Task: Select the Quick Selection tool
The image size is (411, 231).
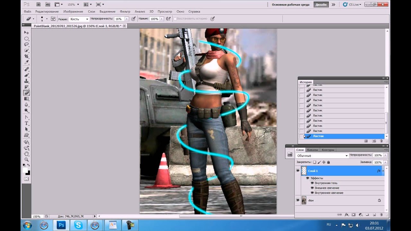Action: click(x=27, y=50)
